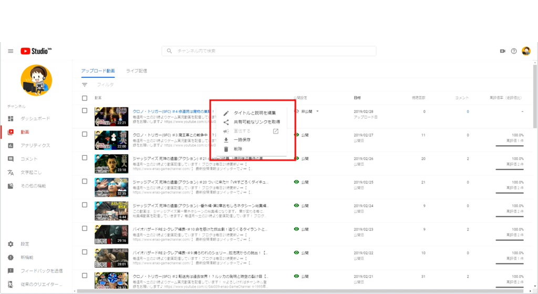The width and height of the screenshot is (538, 294).
Task: Open 公開 visibility of クロノ・トリガー #3 row
Action: (x=305, y=135)
